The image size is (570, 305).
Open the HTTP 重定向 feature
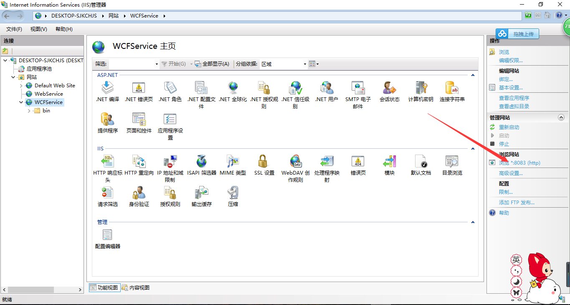click(x=139, y=165)
